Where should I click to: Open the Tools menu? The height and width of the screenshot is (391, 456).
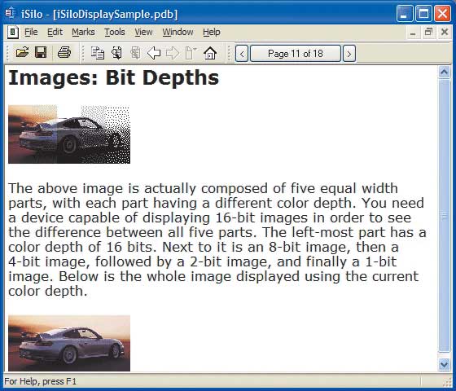click(x=115, y=32)
